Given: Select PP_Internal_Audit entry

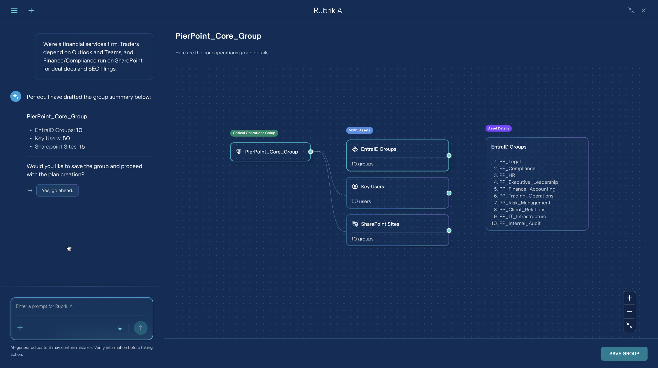Looking at the screenshot, I should [x=520, y=223].
